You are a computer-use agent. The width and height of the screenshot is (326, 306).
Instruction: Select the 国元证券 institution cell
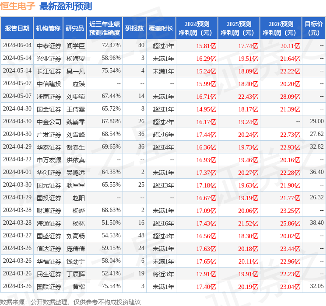pyautogui.click(x=49, y=185)
